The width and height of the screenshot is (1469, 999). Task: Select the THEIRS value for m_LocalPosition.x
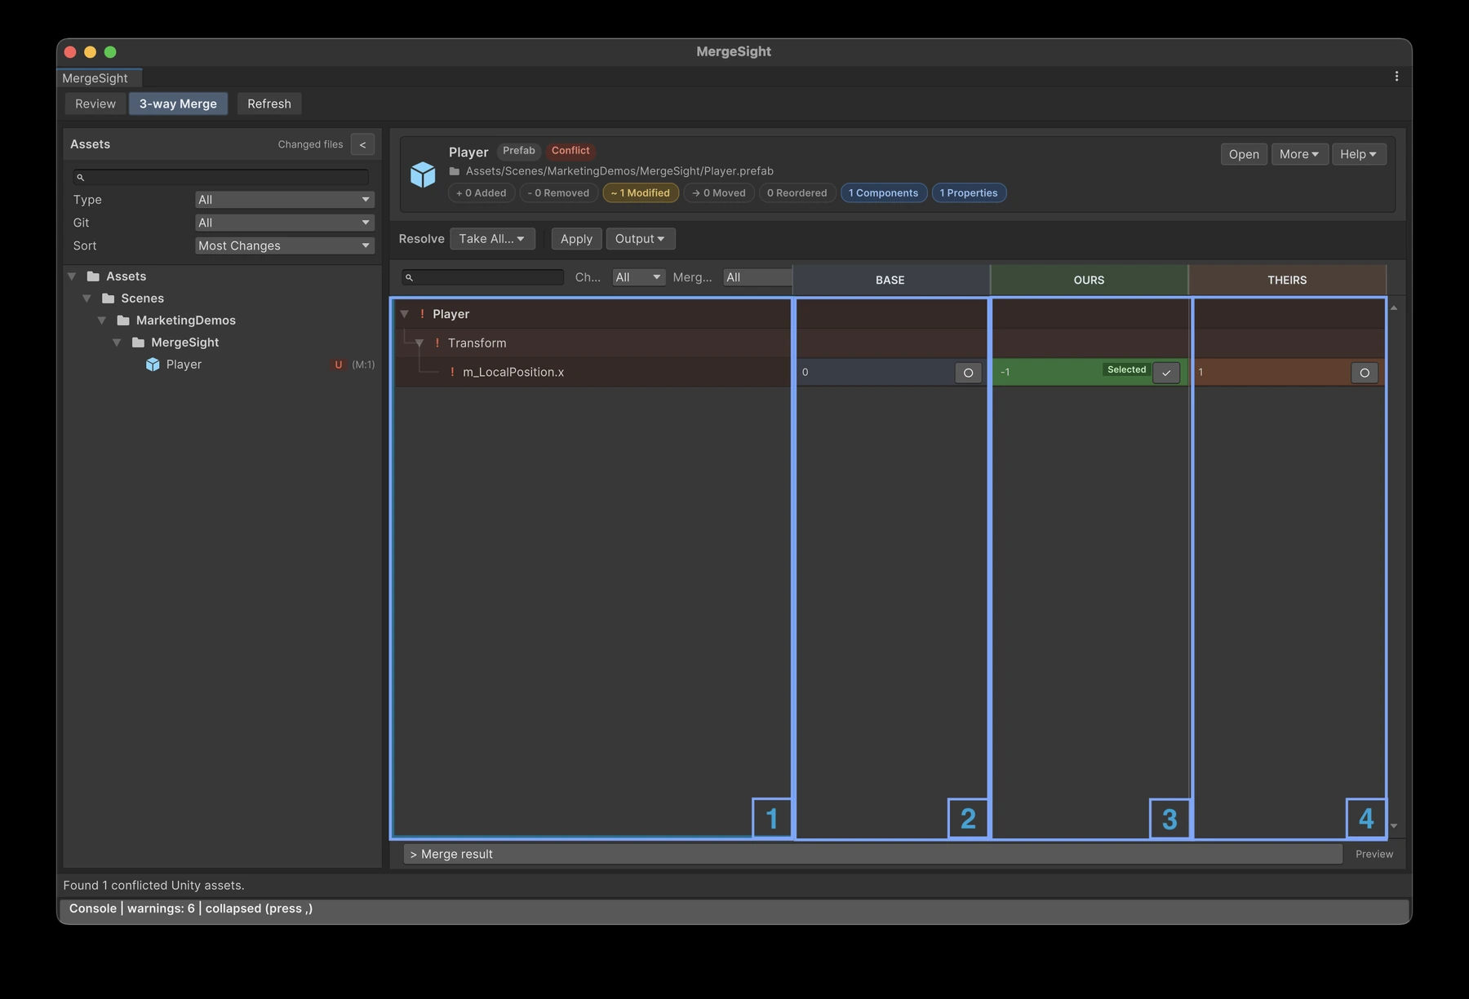[1365, 373]
